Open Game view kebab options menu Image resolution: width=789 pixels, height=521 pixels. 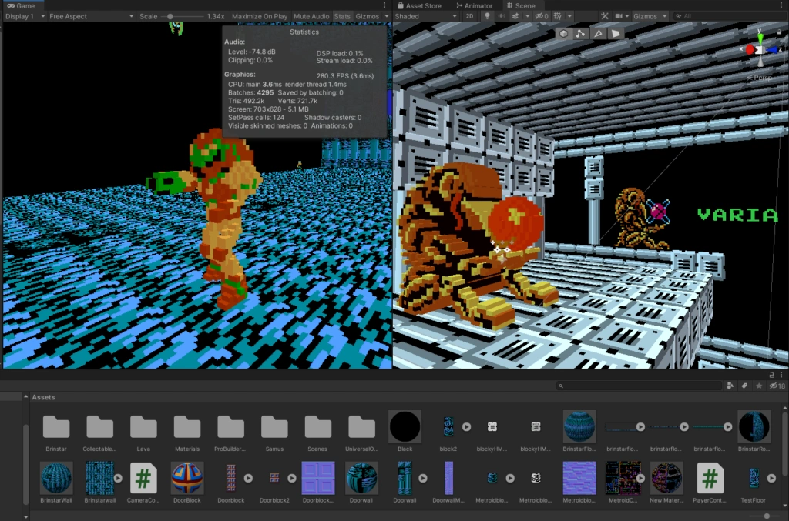coord(384,5)
